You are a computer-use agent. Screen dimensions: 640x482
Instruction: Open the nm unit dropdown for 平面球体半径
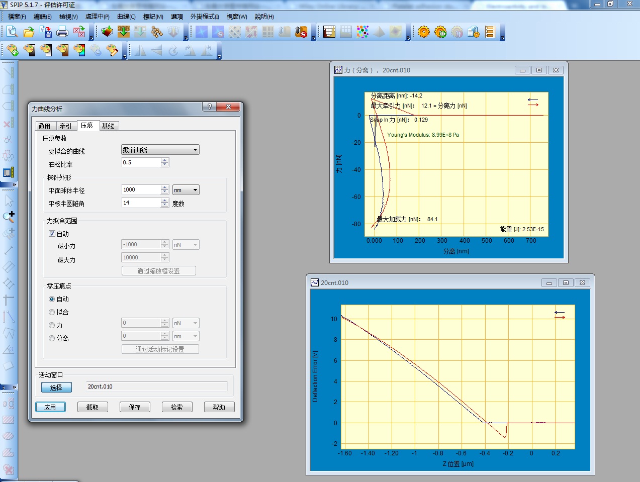[x=186, y=190]
